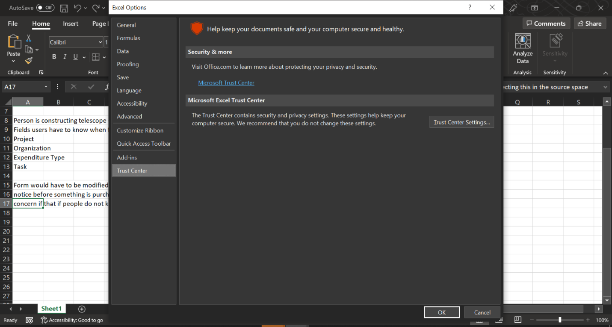The width and height of the screenshot is (612, 327).
Task: Click inside the Name Box field
Action: point(23,87)
